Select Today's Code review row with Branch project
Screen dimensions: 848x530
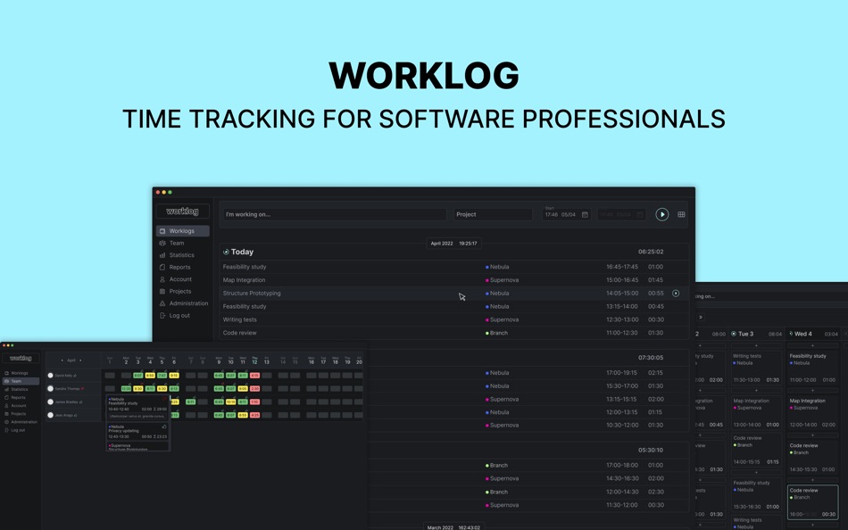click(454, 333)
